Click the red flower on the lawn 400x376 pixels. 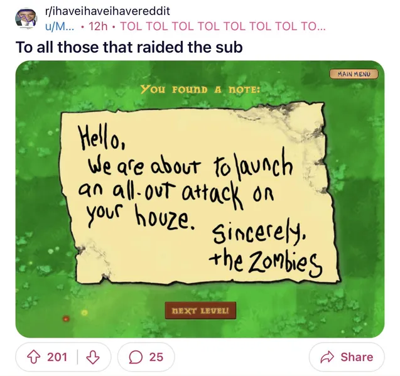(x=66, y=319)
